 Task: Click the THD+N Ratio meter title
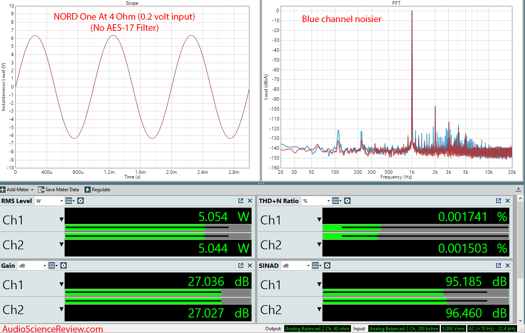coord(279,201)
